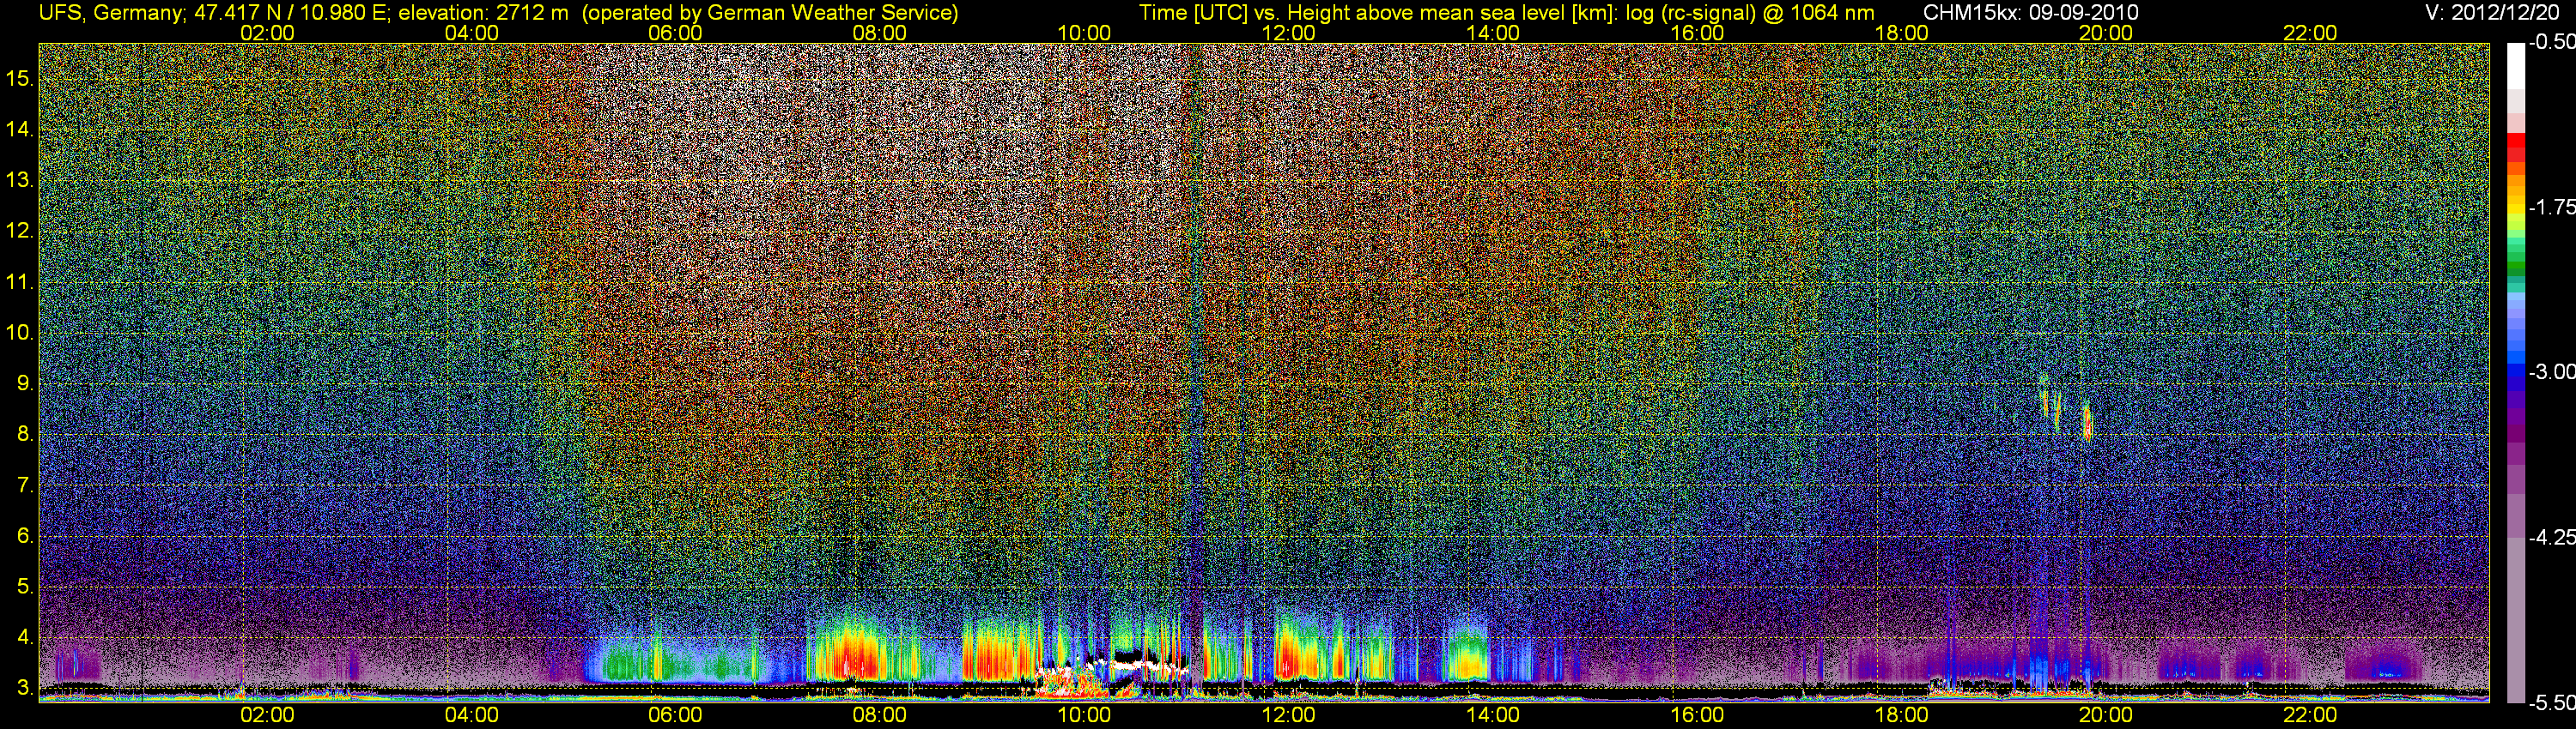
Task: Select the height axis label '12.'
Action: click(x=20, y=232)
